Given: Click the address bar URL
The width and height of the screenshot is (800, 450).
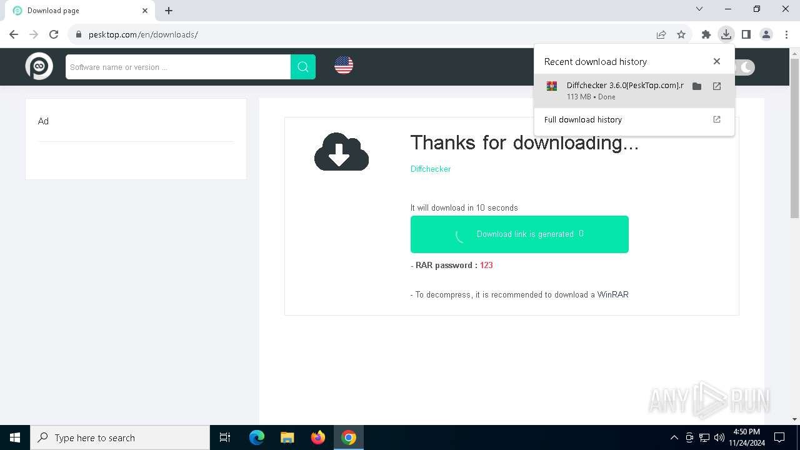Looking at the screenshot, I should tap(143, 34).
